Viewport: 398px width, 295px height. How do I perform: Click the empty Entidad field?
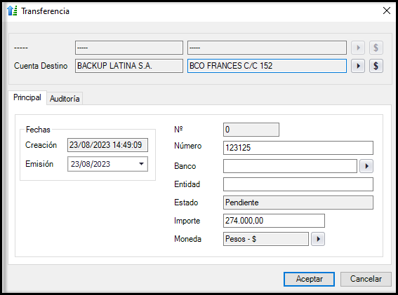click(298, 184)
